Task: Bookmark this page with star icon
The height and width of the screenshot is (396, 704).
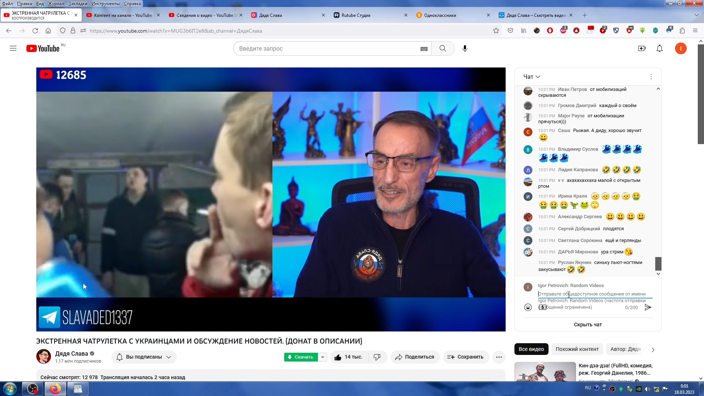Action: click(496, 31)
